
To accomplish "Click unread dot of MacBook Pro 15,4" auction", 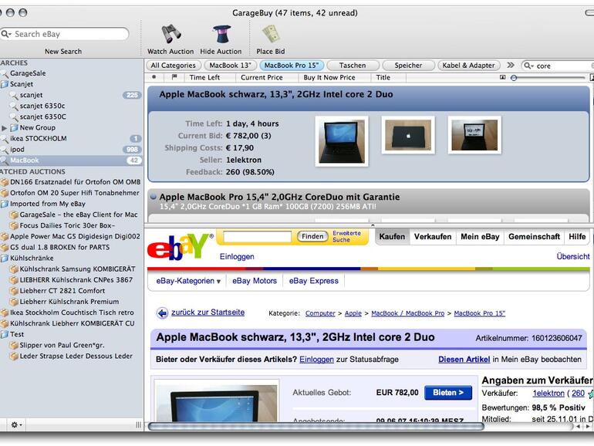I will click(x=154, y=197).
